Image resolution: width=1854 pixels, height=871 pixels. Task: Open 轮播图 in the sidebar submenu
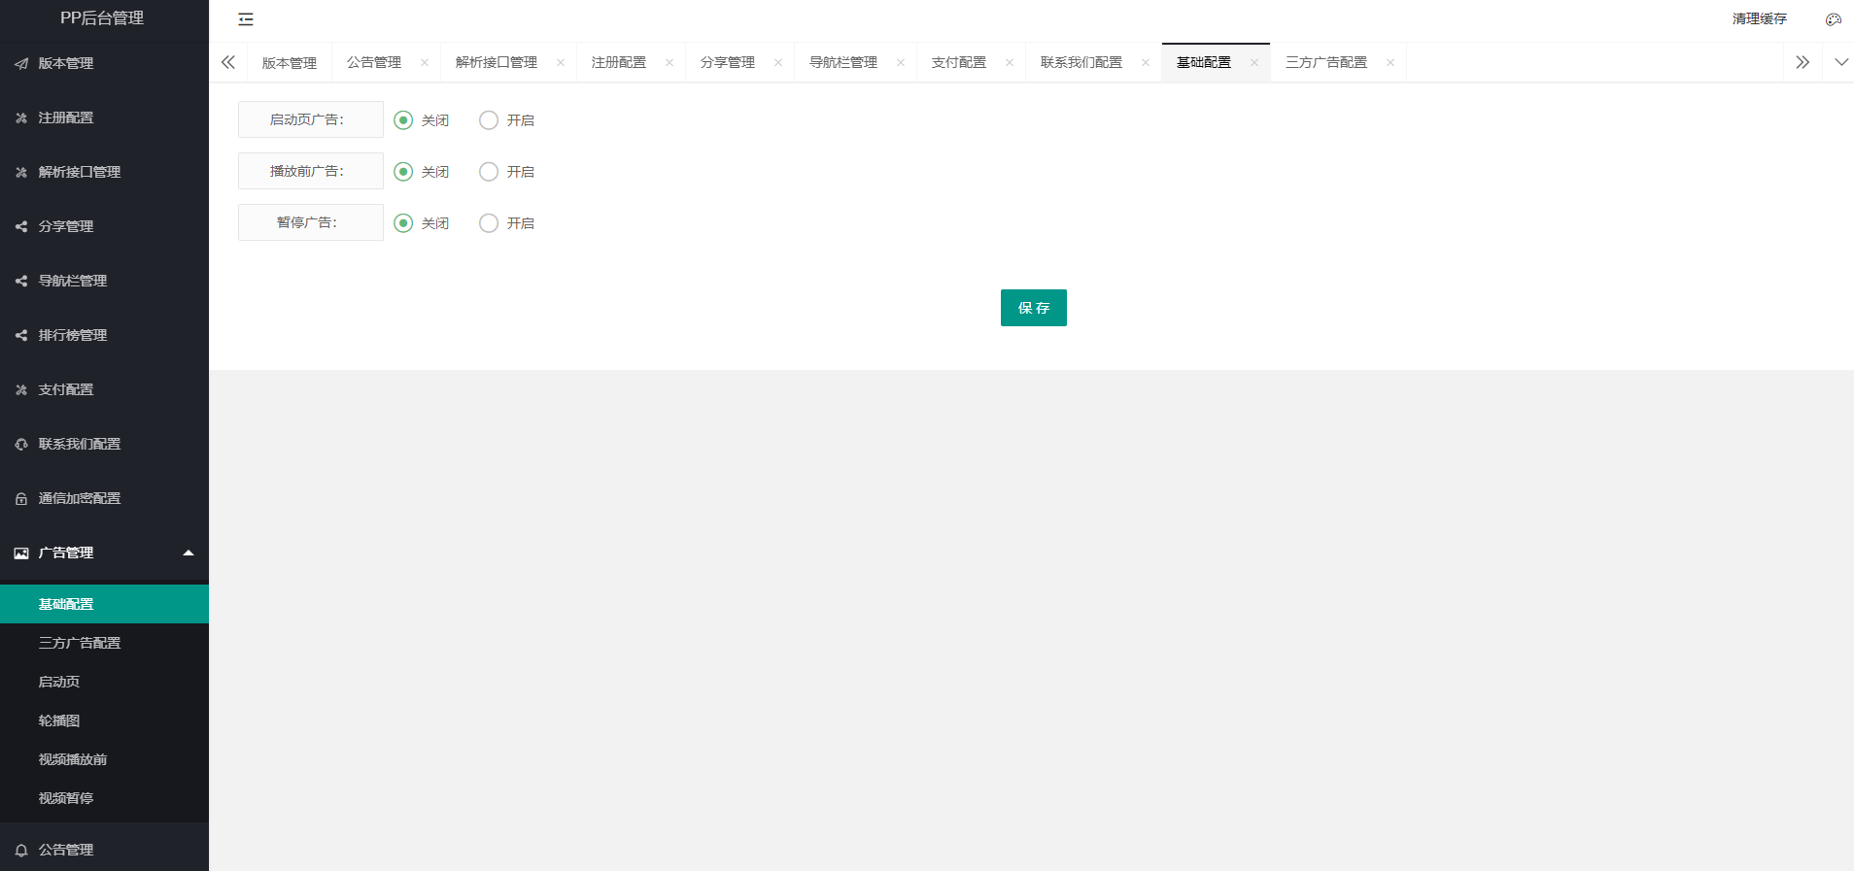coord(104,720)
